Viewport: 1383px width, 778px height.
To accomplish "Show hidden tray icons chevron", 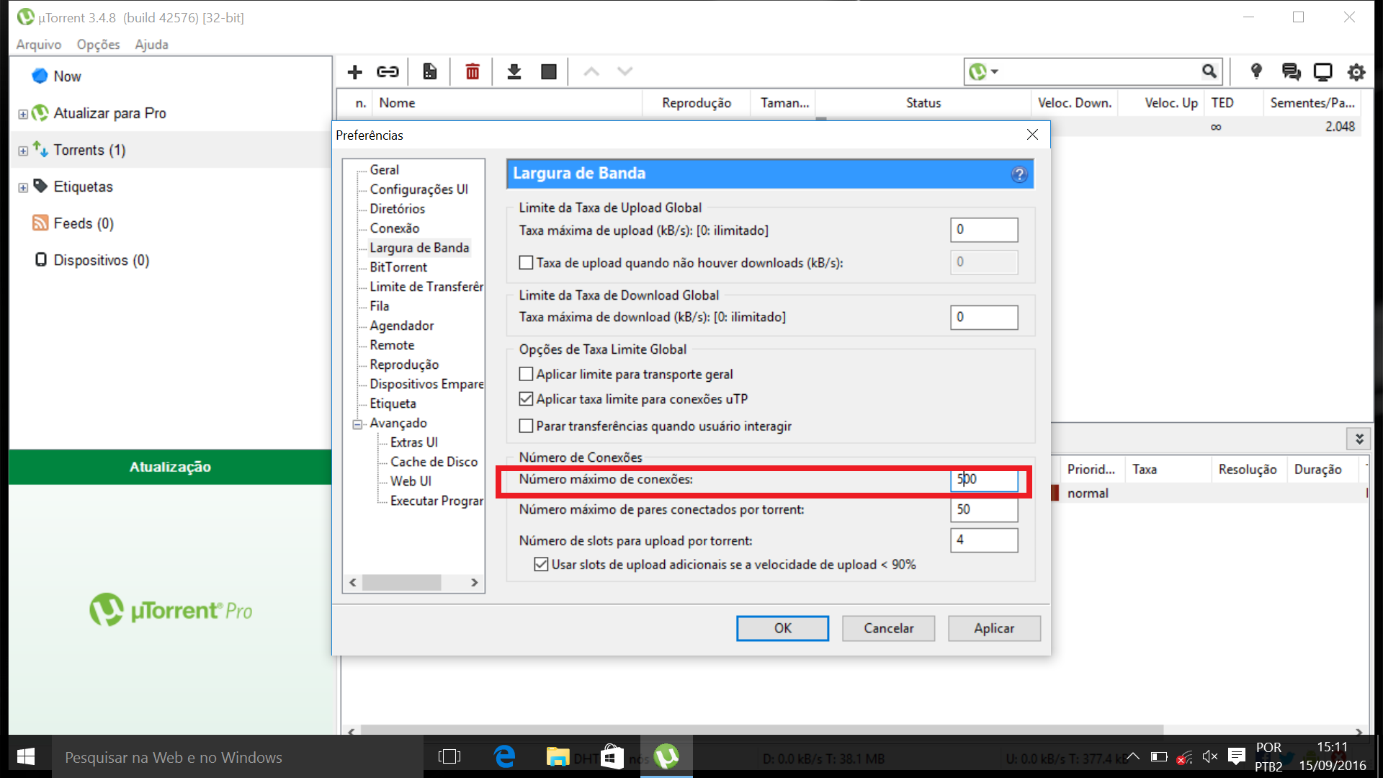I will [1133, 756].
